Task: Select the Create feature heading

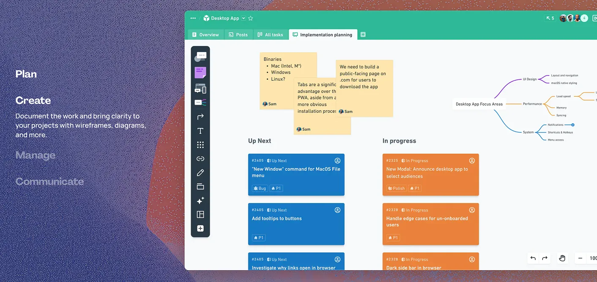Action: click(33, 100)
